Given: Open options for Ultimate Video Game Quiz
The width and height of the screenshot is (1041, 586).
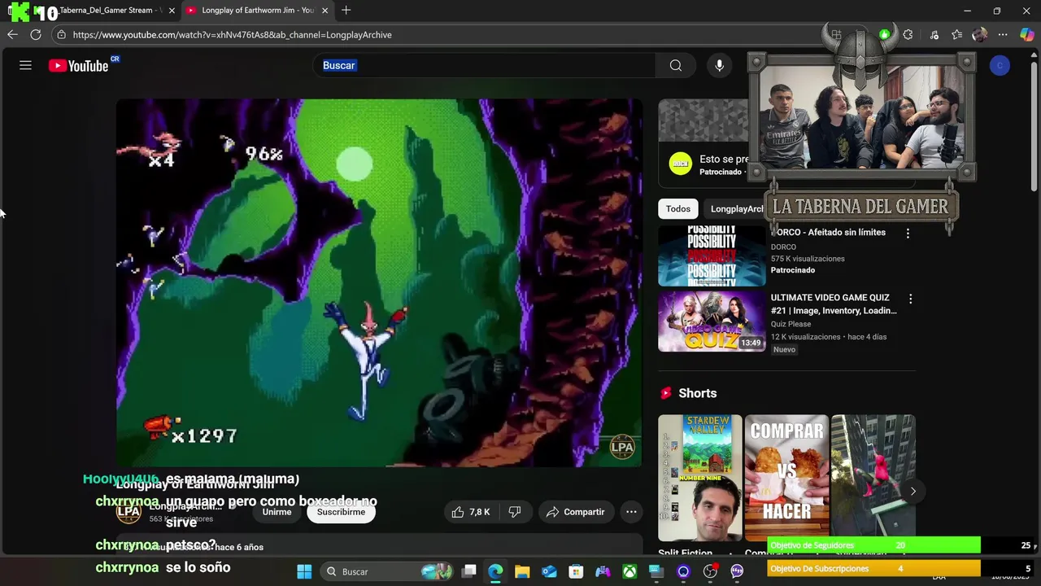Looking at the screenshot, I should [x=910, y=299].
